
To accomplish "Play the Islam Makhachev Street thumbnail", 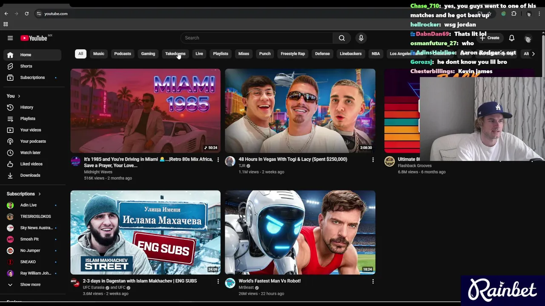I will [x=146, y=232].
